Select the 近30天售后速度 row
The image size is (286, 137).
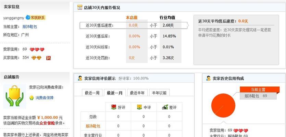pyautogui.click(x=134, y=25)
